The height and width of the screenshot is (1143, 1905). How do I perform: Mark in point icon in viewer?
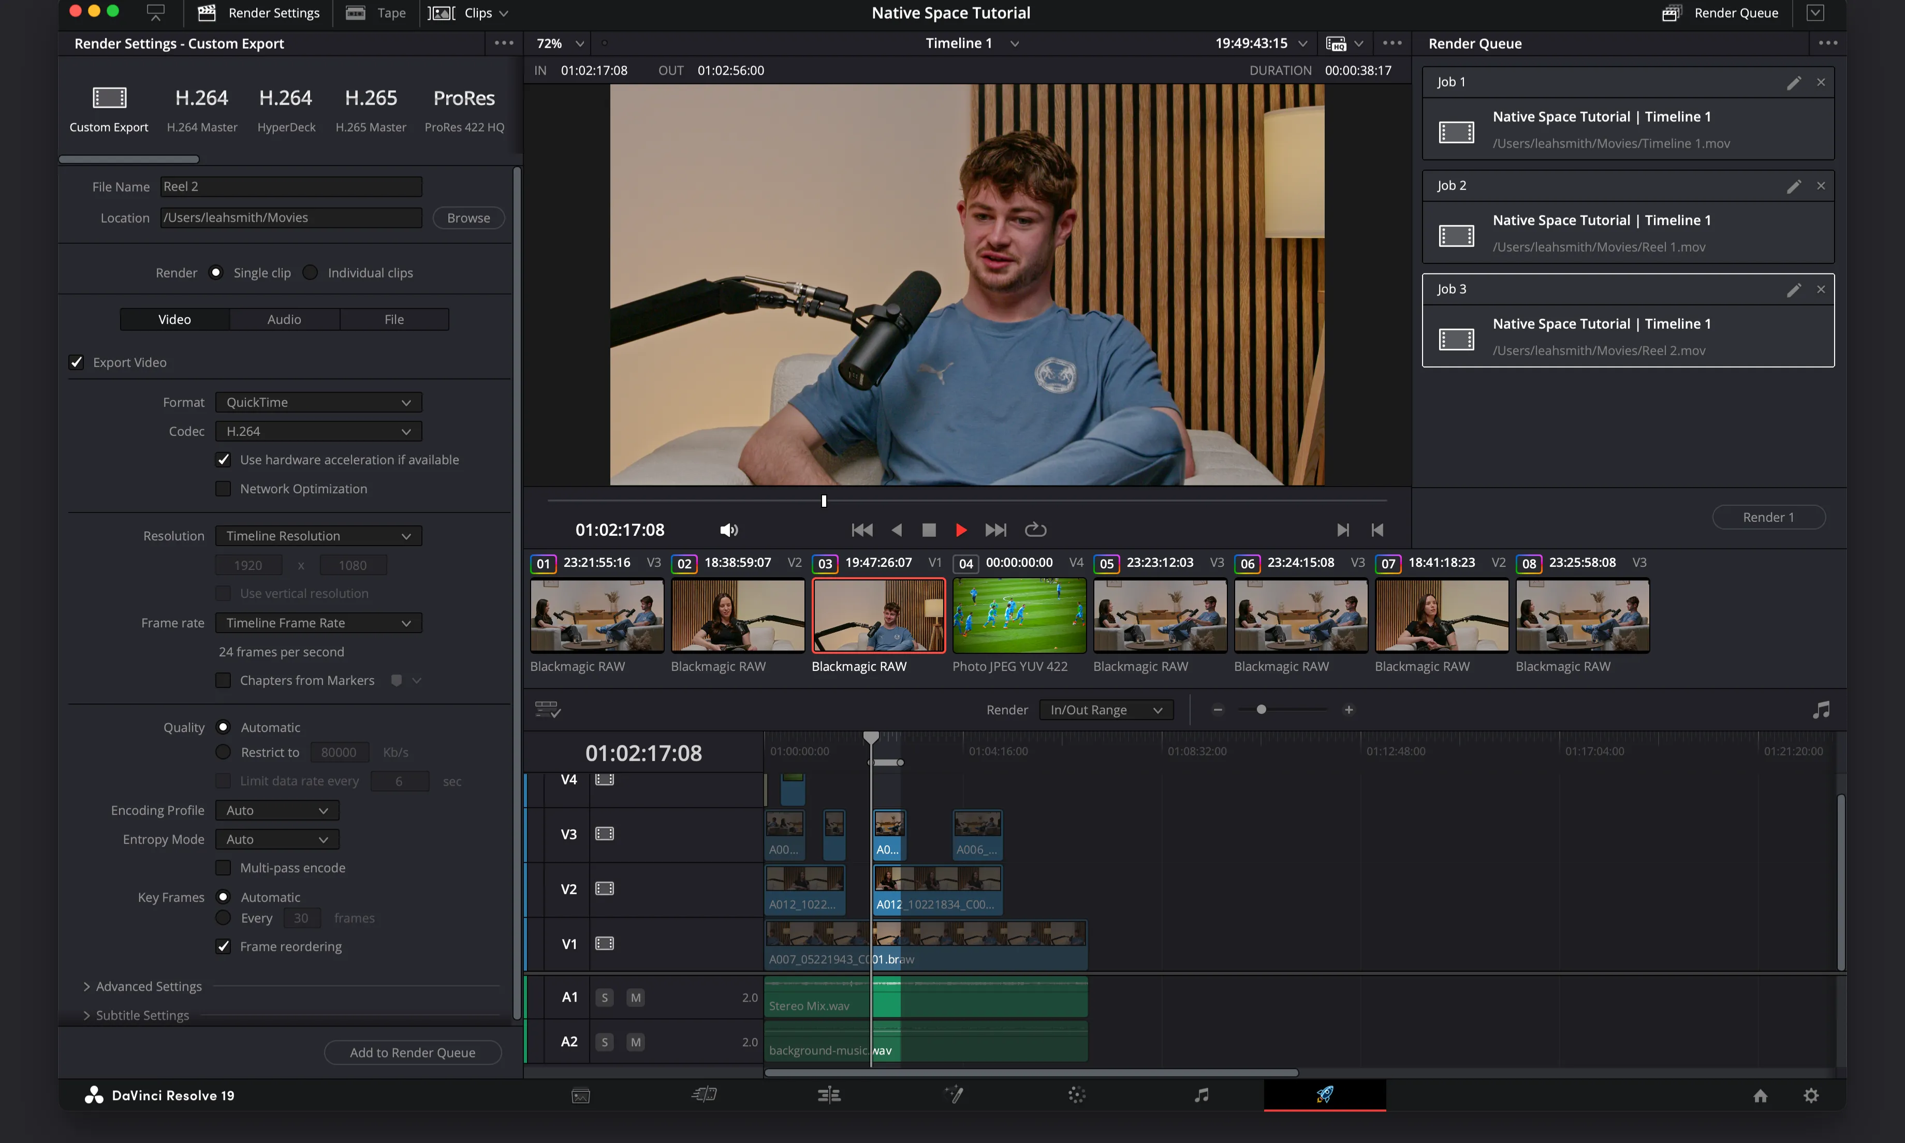pos(1342,530)
